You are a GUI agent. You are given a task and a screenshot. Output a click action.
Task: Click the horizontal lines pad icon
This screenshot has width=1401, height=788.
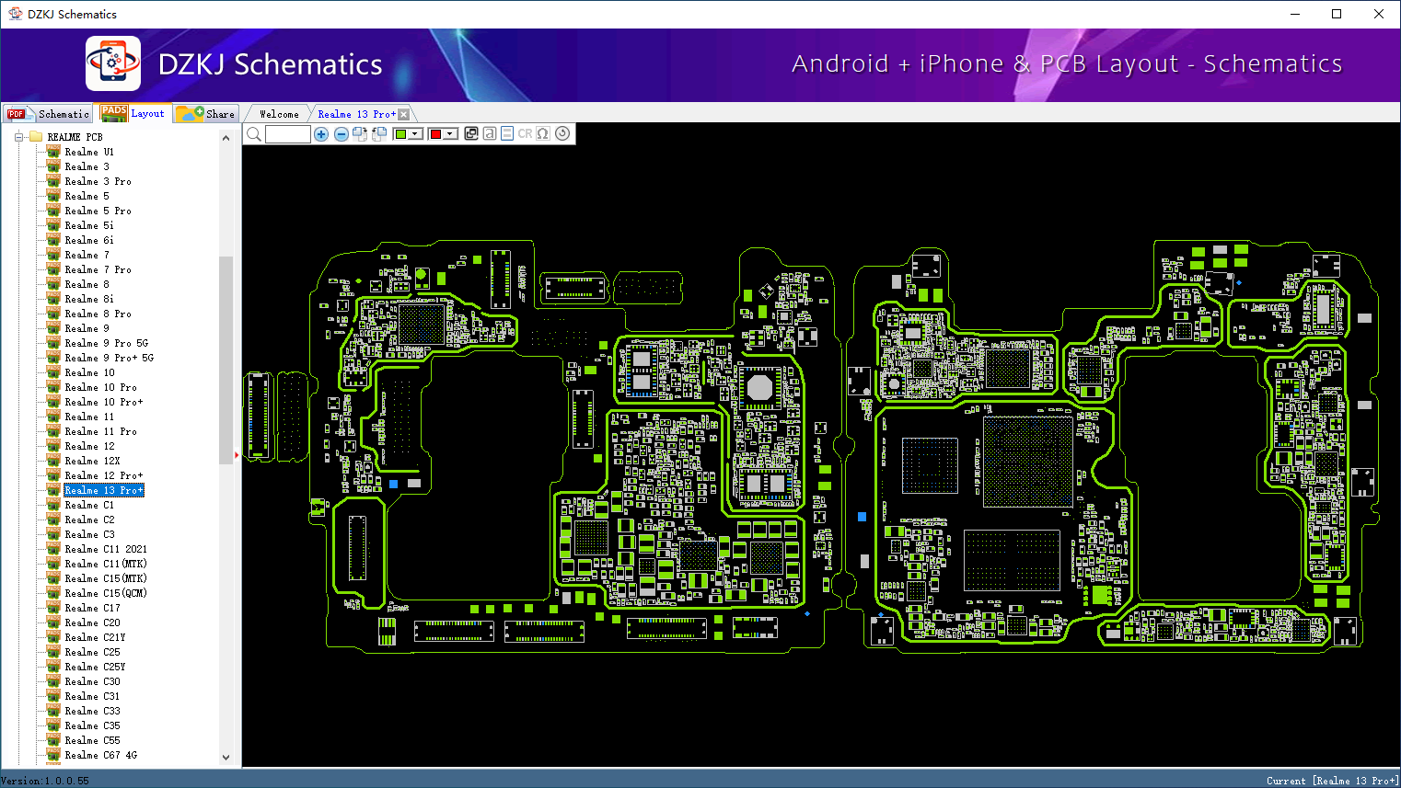click(507, 133)
